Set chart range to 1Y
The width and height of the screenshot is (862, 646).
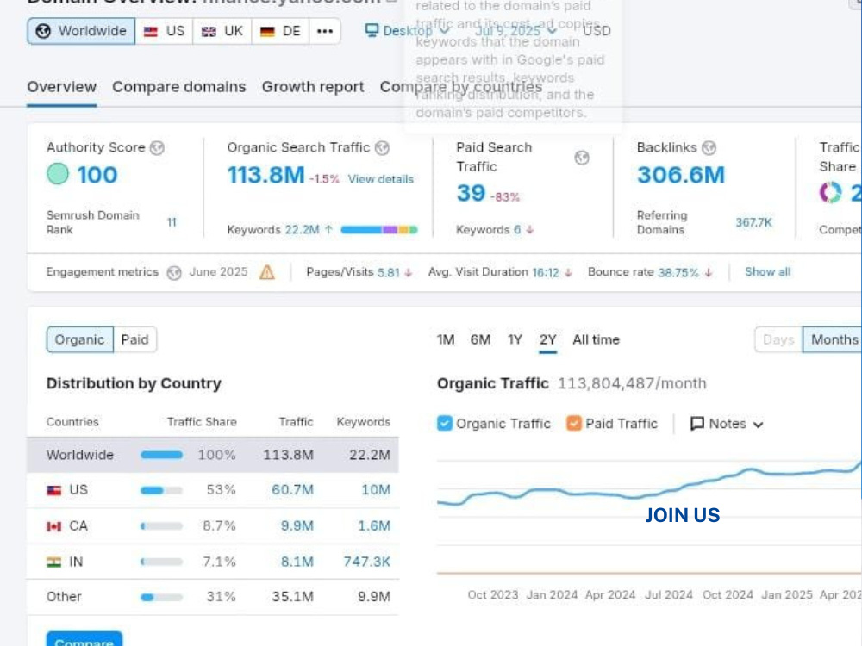[515, 340]
